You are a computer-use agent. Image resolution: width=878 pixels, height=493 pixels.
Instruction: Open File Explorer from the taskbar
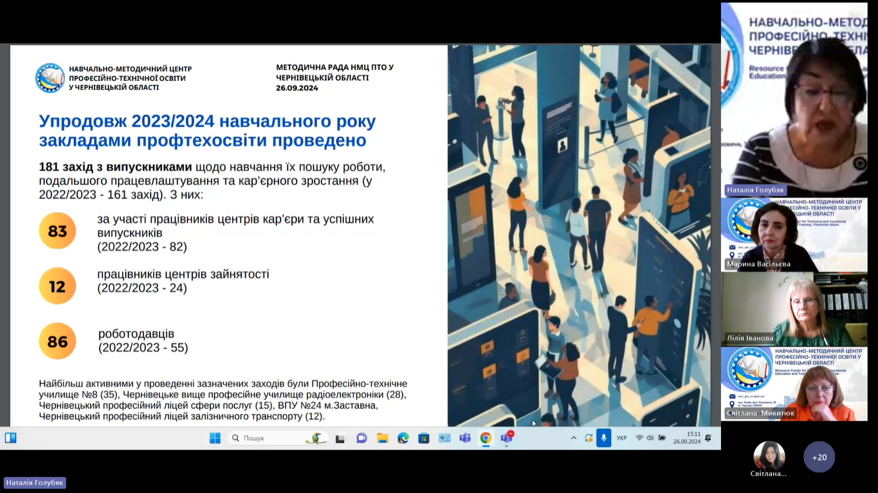[382, 438]
